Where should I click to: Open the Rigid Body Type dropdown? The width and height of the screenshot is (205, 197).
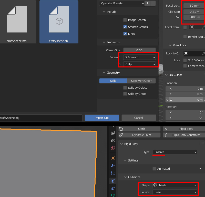point(175,152)
